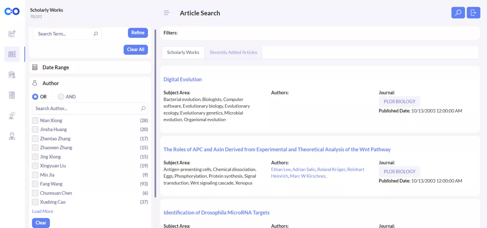
Task: Open the first sidebar dashboard icon
Action: pos(12,34)
